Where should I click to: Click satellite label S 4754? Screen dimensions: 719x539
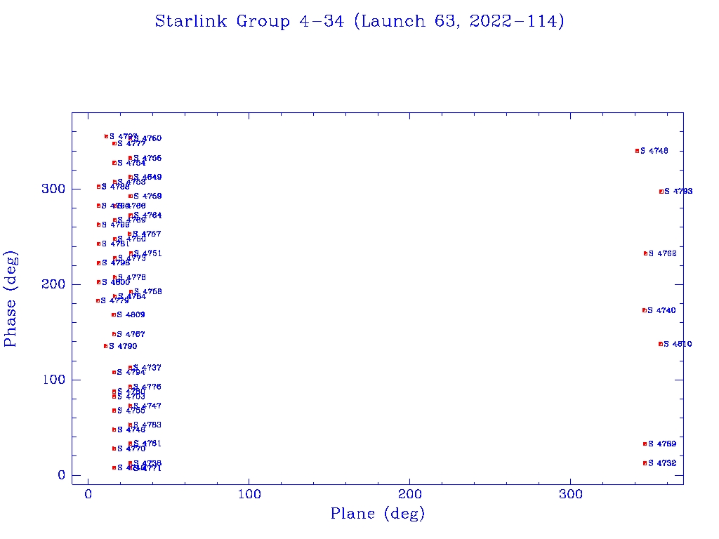[131, 163]
